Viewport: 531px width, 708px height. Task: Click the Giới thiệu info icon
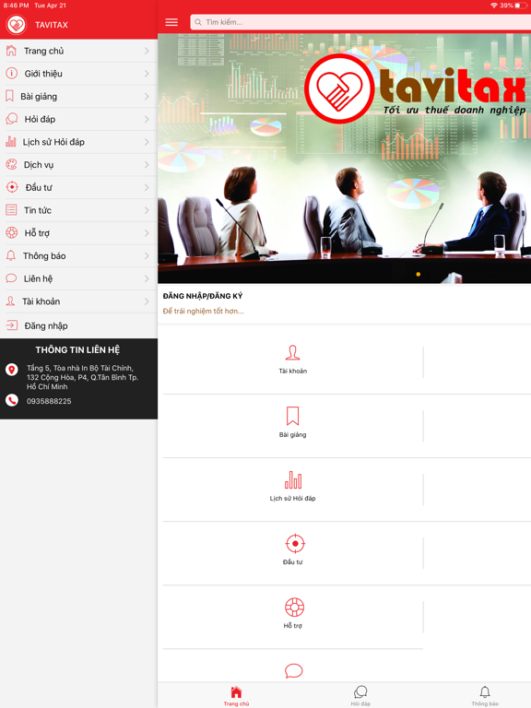click(11, 73)
